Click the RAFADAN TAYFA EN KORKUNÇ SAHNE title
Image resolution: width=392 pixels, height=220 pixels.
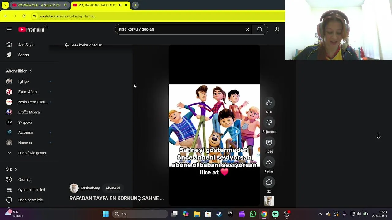point(116,198)
